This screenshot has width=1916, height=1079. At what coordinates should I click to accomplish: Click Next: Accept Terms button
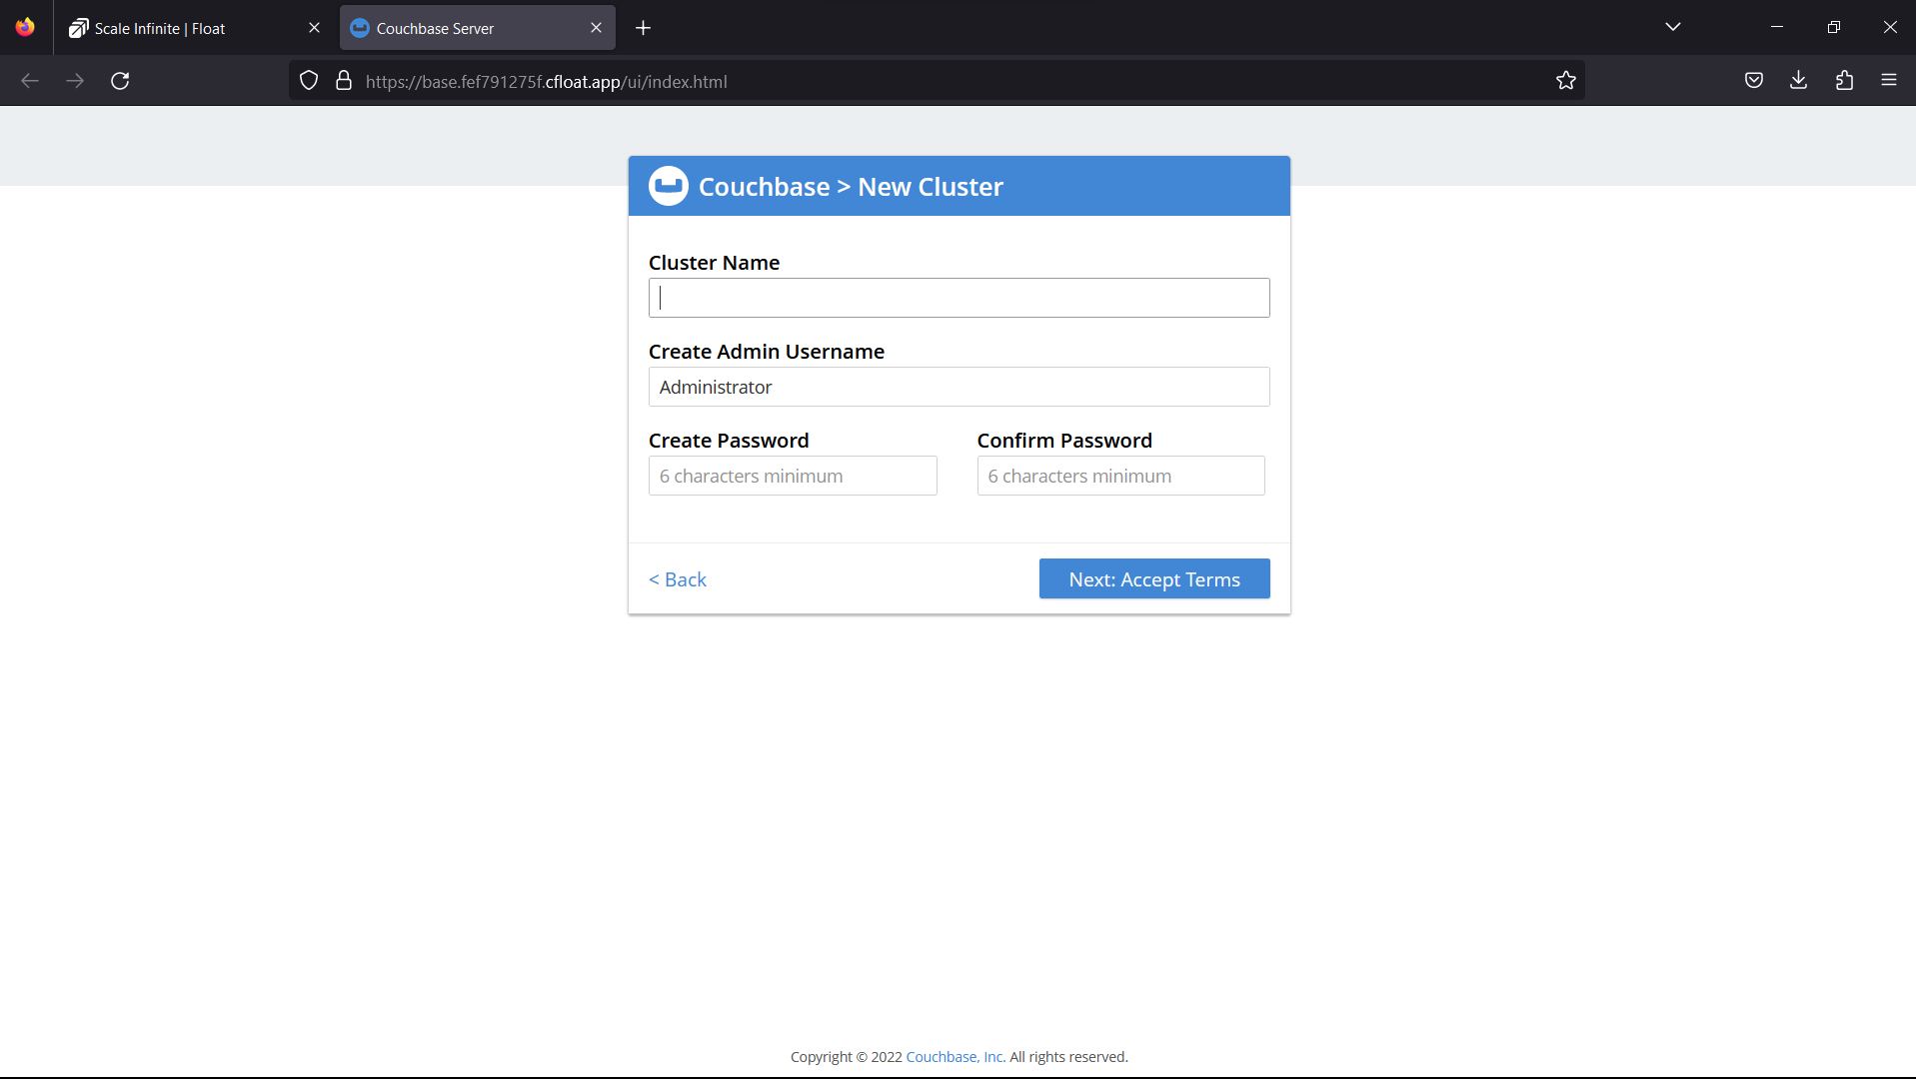point(1154,579)
